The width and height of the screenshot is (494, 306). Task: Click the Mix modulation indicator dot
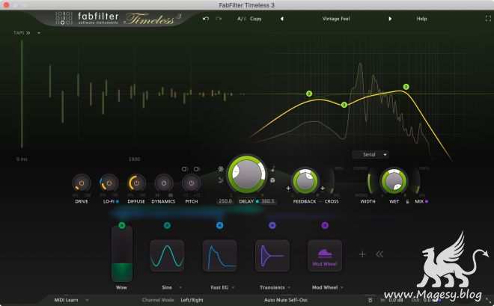(x=427, y=201)
